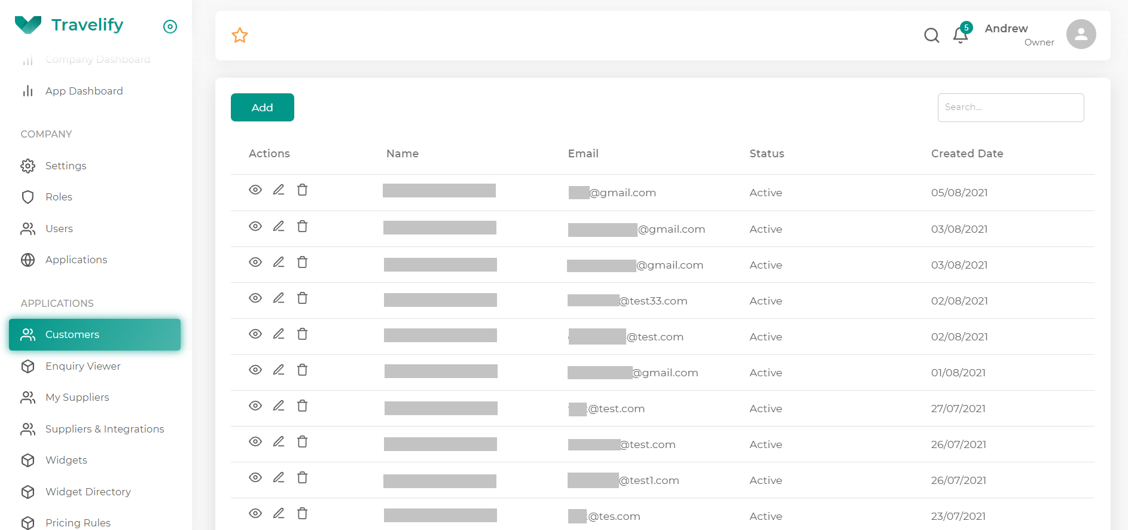View customer with @tes.com email
1128x530 pixels.
click(x=255, y=513)
